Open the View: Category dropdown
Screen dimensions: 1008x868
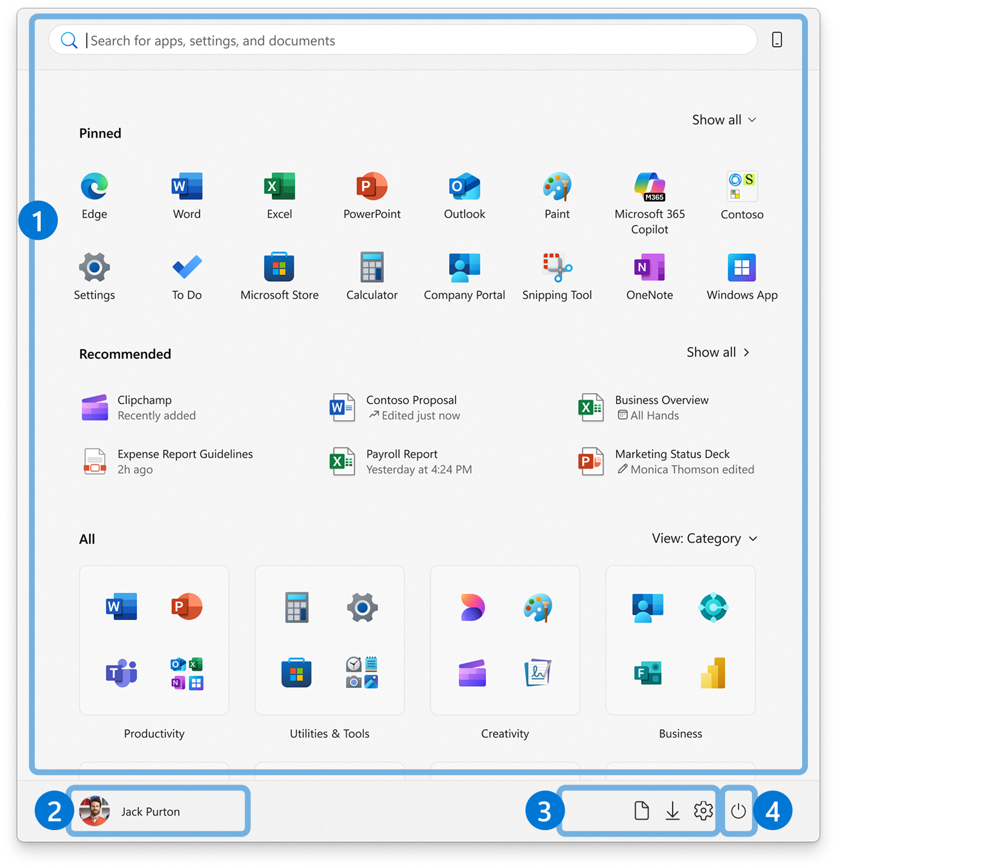[705, 538]
